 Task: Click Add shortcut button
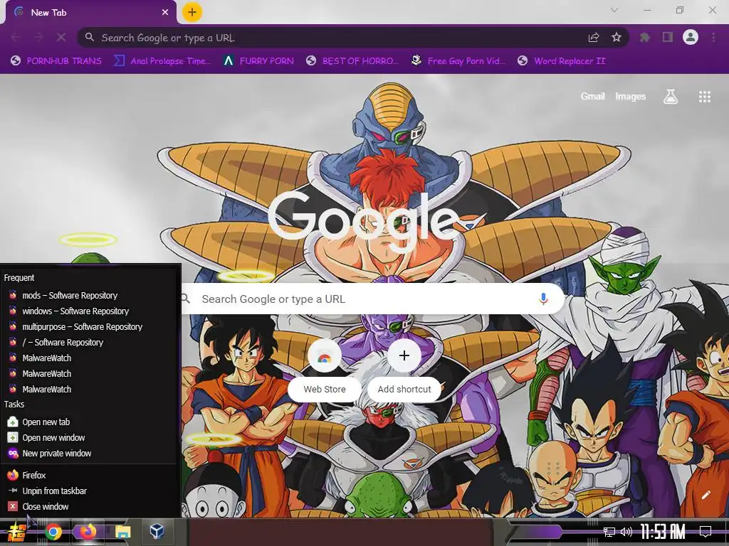click(404, 370)
